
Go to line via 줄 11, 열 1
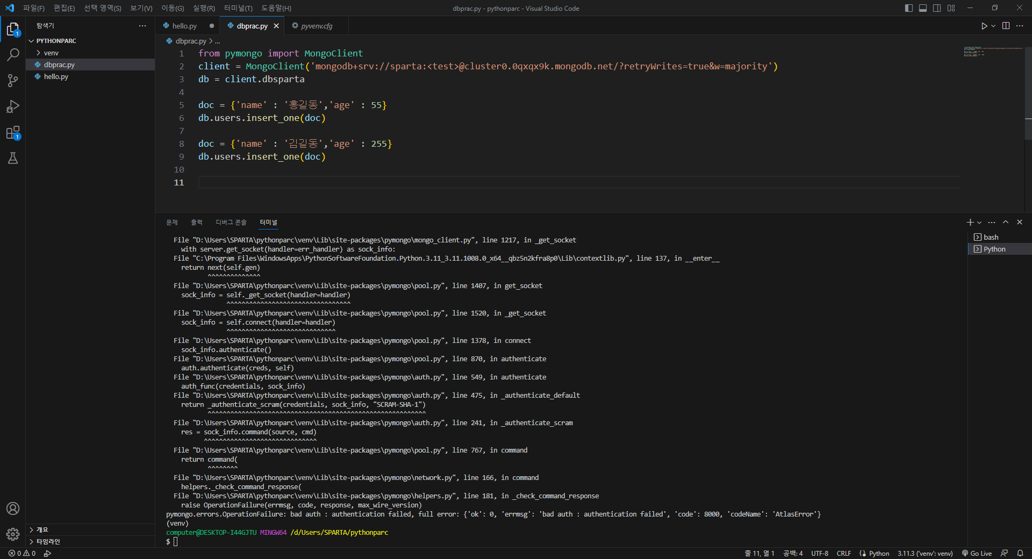click(x=759, y=553)
